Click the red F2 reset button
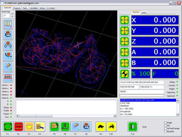The width and height of the screenshot is (182, 137). [x=19, y=127]
